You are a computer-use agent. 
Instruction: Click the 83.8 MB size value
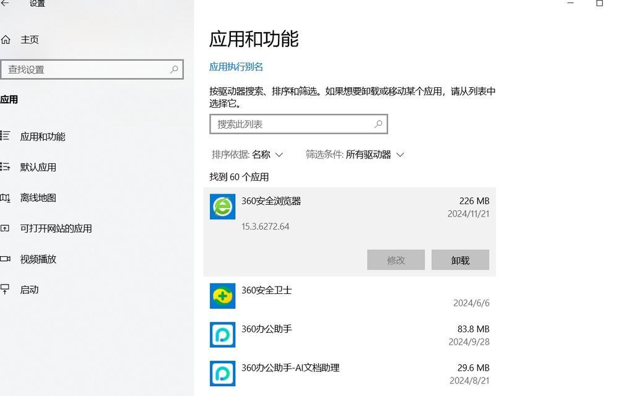point(474,329)
